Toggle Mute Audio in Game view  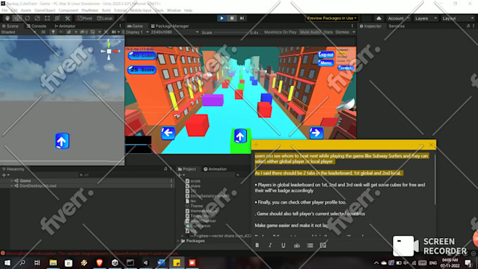coord(310,32)
